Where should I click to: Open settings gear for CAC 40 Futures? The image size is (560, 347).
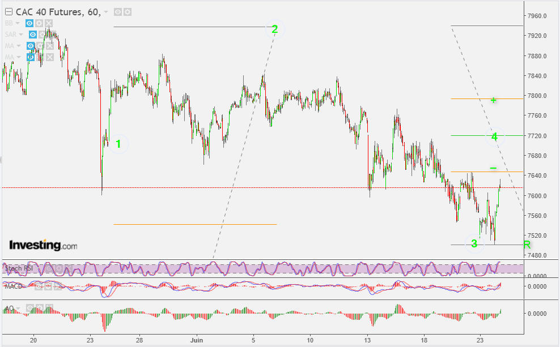128,12
